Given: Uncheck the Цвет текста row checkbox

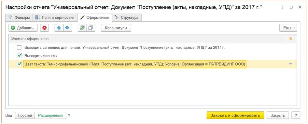Looking at the screenshot, I should (19, 64).
